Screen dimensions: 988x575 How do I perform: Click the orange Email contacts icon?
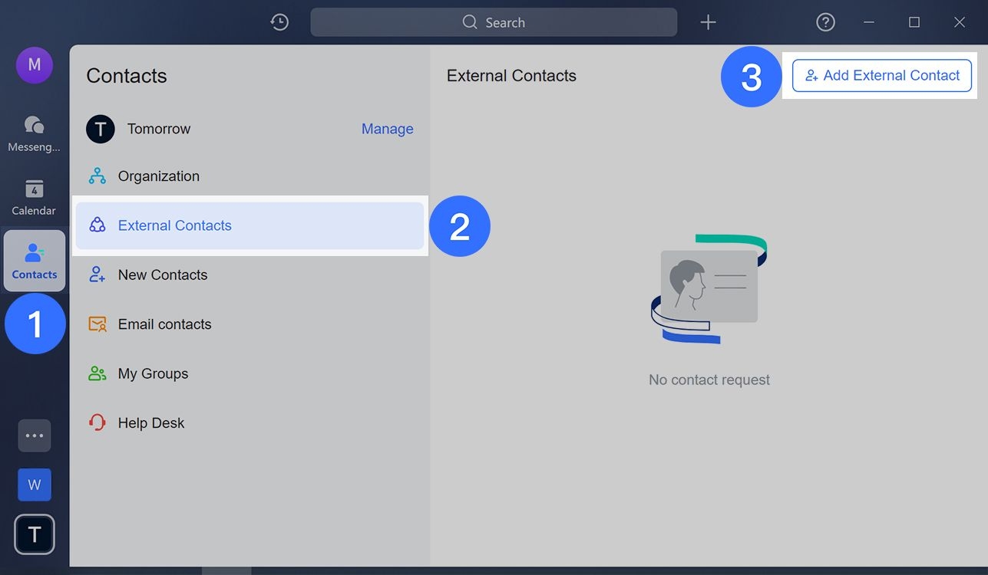click(97, 324)
